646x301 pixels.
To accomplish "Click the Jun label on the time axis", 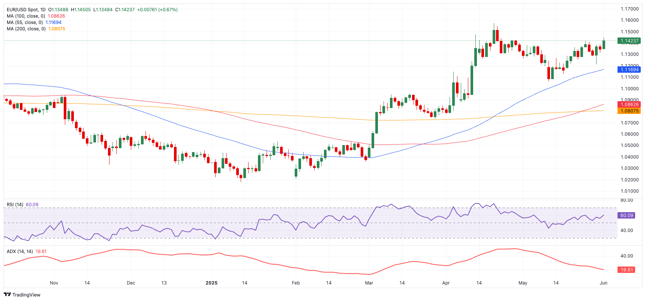I will click(603, 283).
